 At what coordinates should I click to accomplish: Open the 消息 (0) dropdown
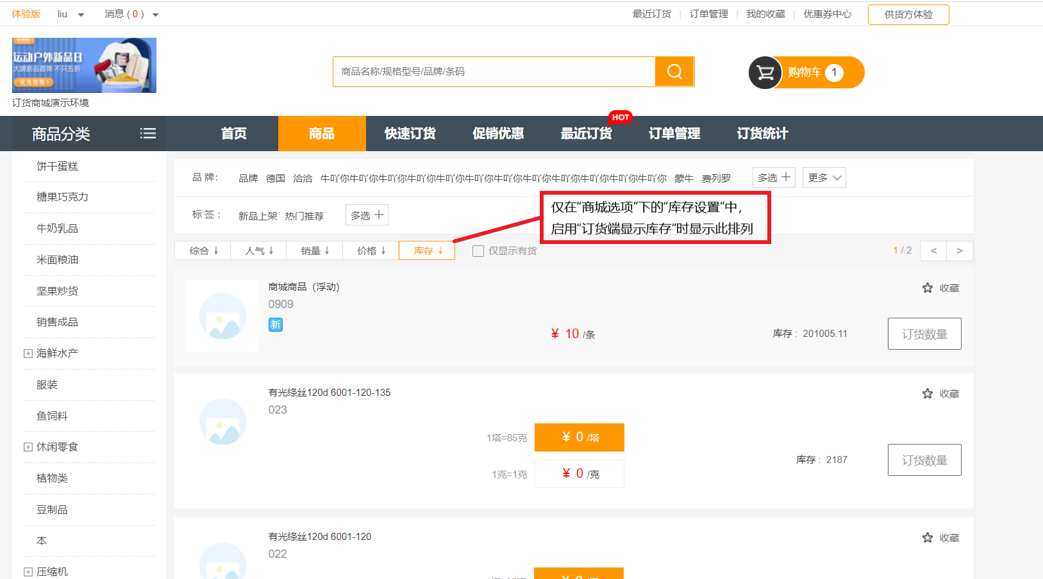point(131,14)
